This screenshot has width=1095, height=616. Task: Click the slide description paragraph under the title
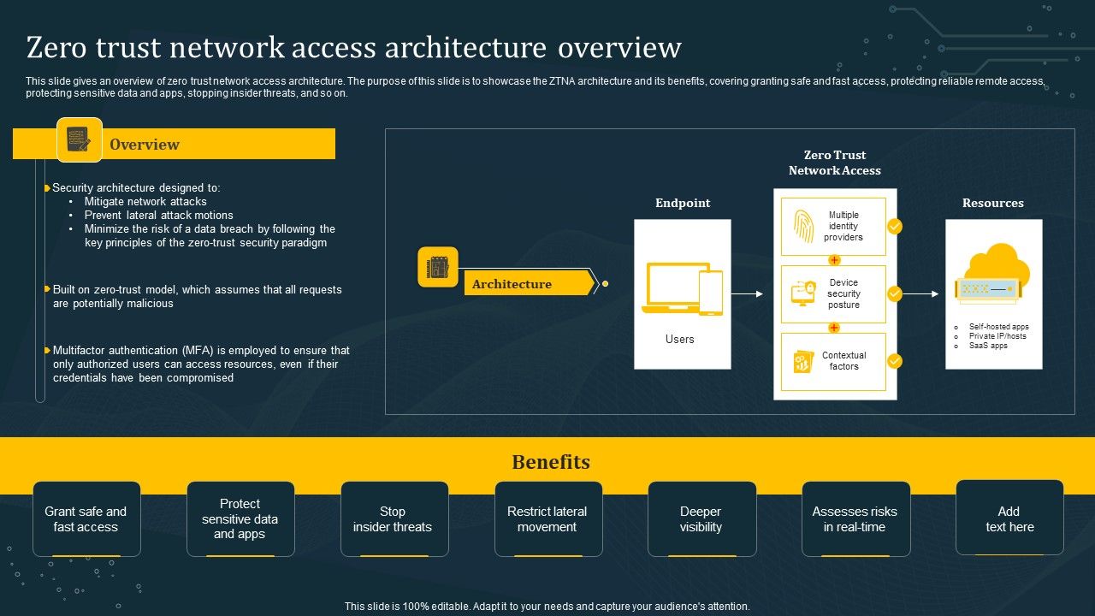(536, 87)
